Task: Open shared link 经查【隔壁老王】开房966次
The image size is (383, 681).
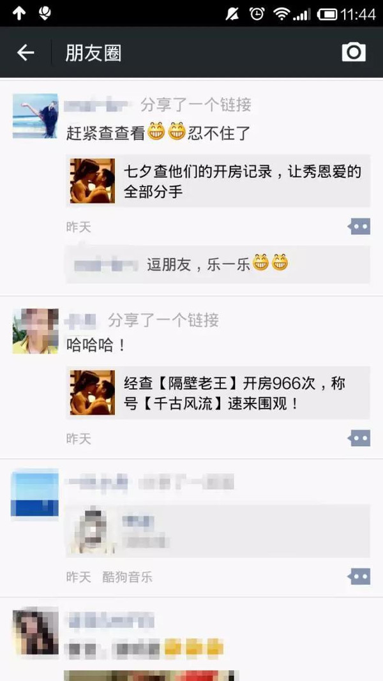Action: coord(218,393)
